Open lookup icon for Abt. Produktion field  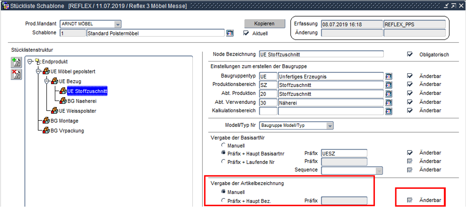[x=389, y=94]
